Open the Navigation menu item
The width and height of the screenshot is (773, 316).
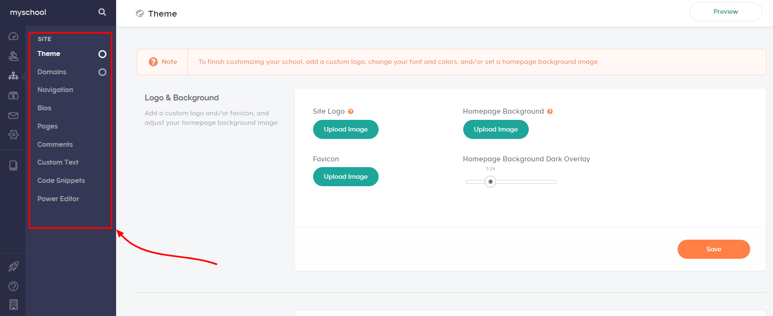pyautogui.click(x=55, y=90)
